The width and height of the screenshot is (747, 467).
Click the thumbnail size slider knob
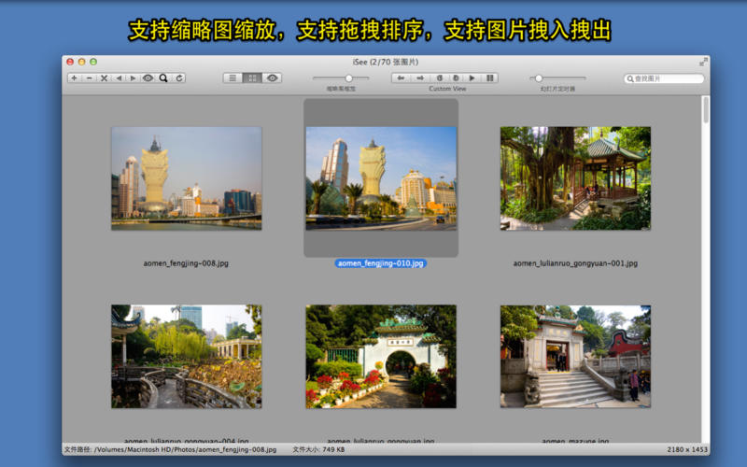tap(348, 78)
